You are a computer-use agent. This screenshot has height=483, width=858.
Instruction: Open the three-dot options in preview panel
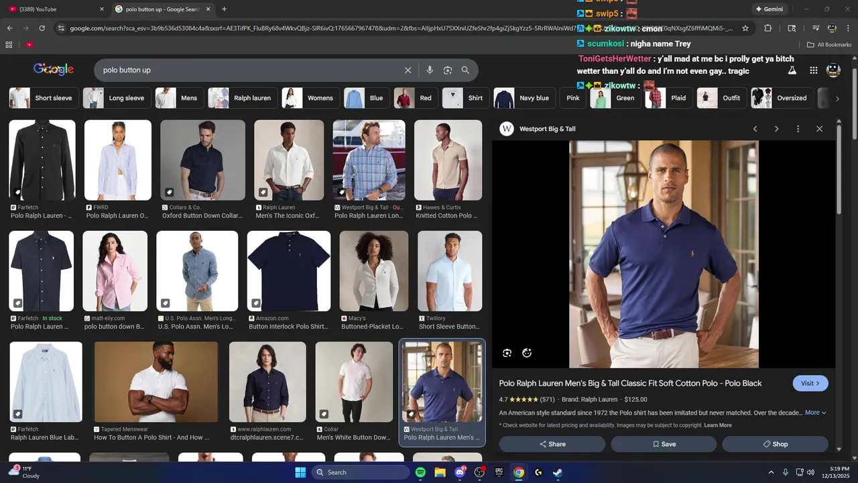point(798,129)
